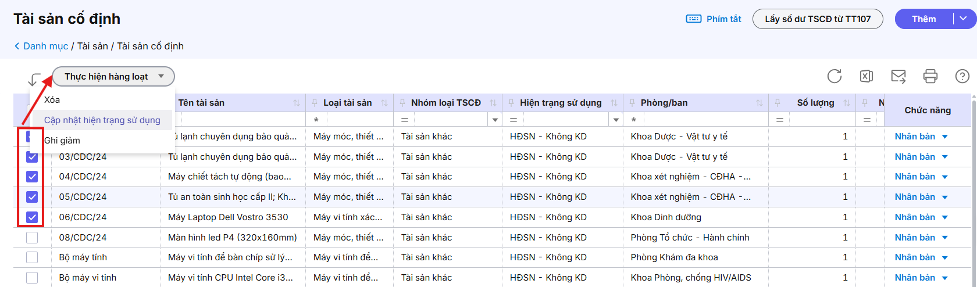Open the help question mark icon

pyautogui.click(x=962, y=76)
